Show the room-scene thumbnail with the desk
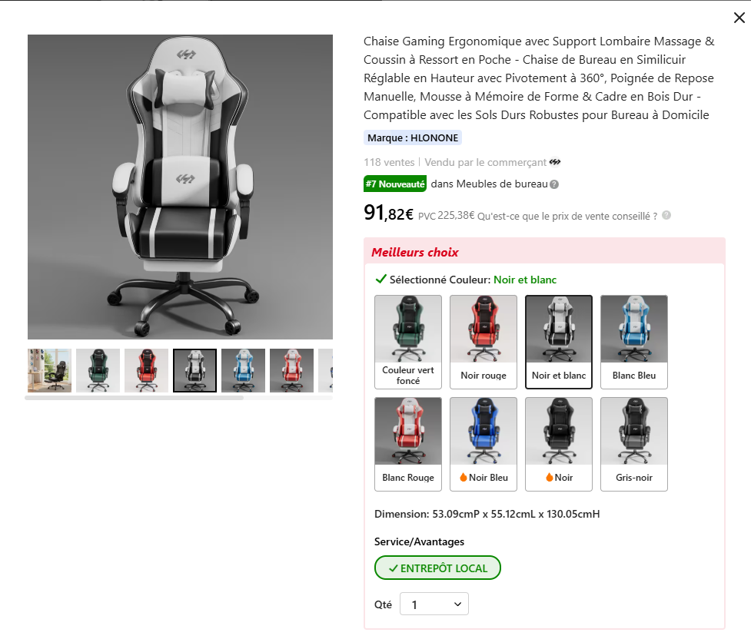Image resolution: width=751 pixels, height=639 pixels. [x=49, y=370]
